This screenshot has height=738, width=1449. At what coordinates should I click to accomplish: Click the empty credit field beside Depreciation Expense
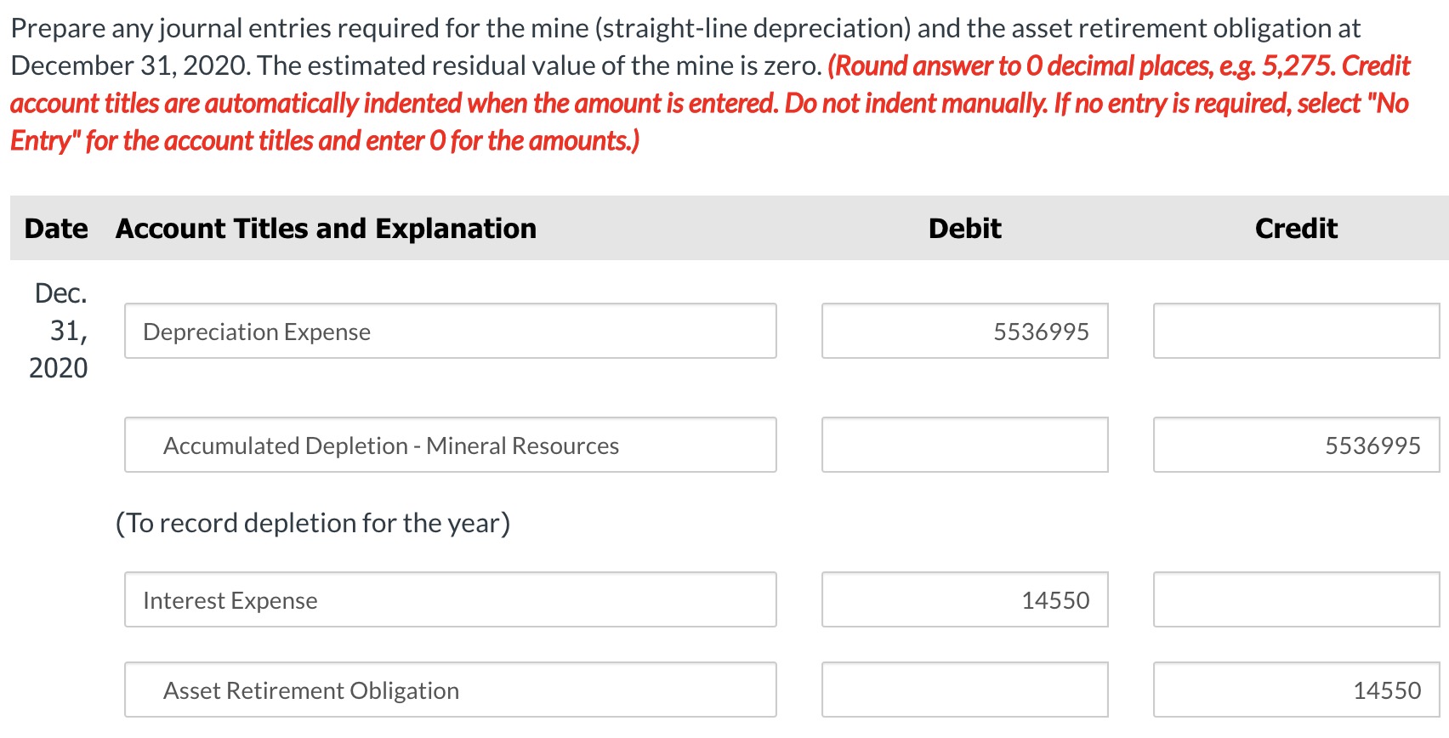pos(1294,332)
